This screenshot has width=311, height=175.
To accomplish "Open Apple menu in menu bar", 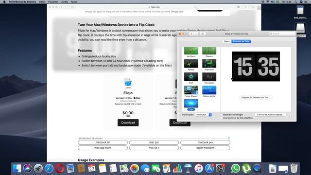I will (x=4, y=1).
